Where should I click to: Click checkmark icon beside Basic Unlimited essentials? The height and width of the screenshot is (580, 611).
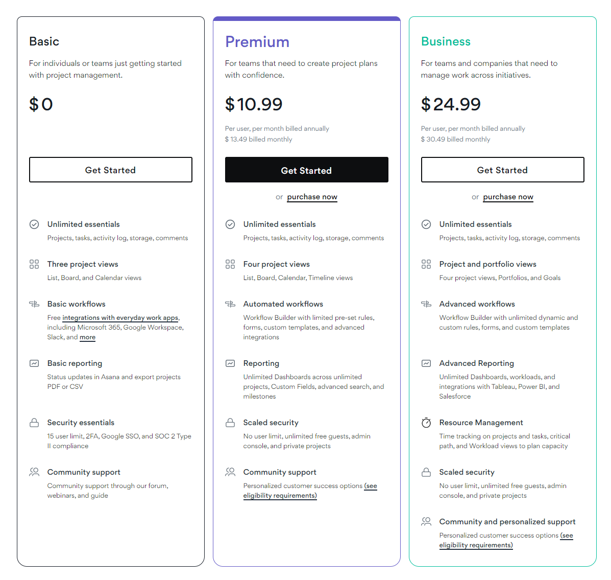pos(34,224)
